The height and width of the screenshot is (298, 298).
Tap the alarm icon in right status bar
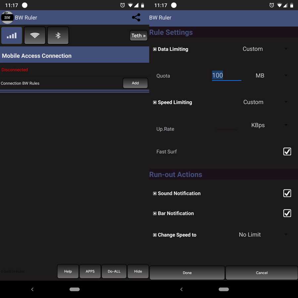272,5
